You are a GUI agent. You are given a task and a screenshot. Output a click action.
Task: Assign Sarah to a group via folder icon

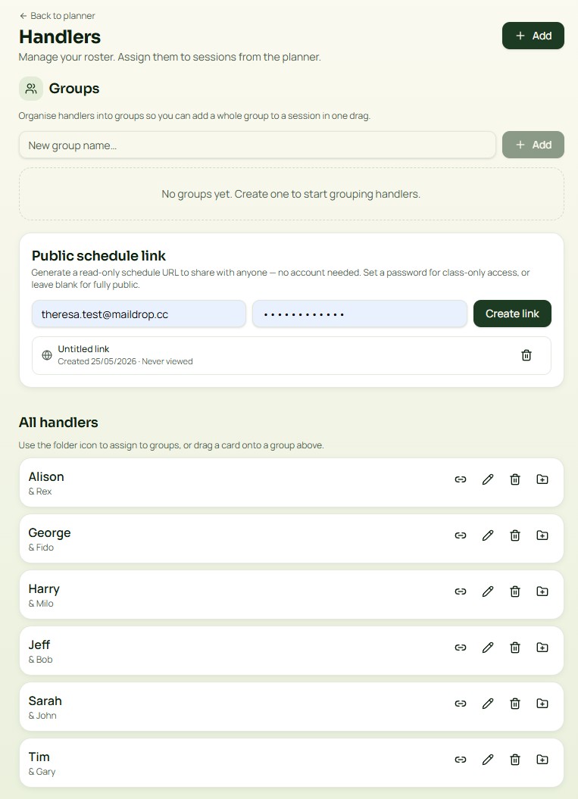[542, 704]
